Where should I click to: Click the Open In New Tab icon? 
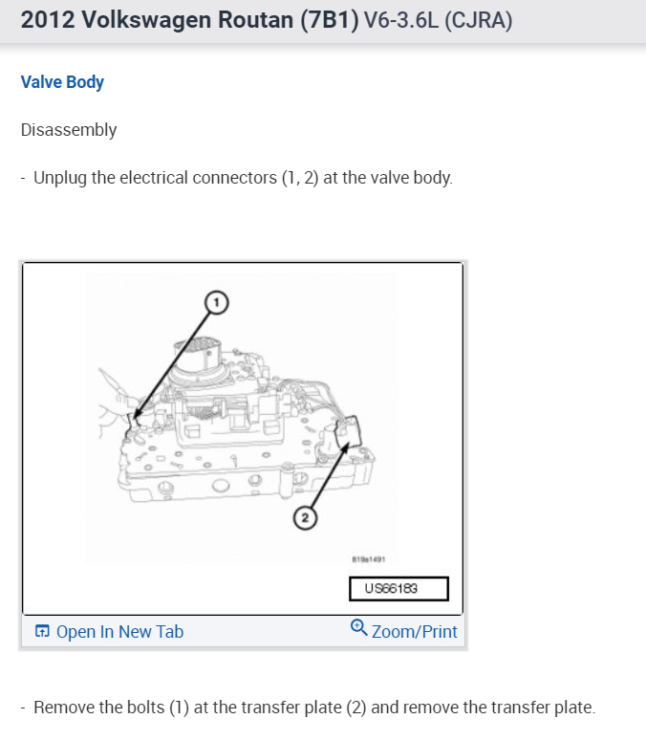pos(42,632)
